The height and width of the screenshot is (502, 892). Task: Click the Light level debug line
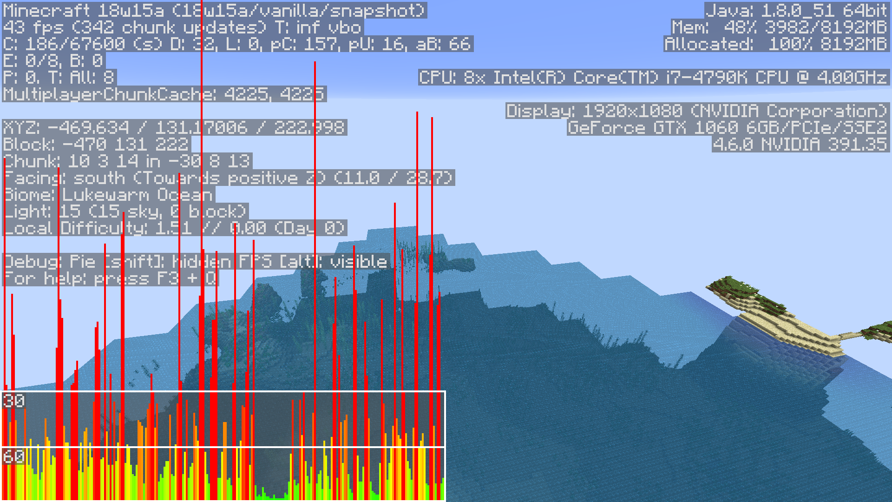point(125,211)
